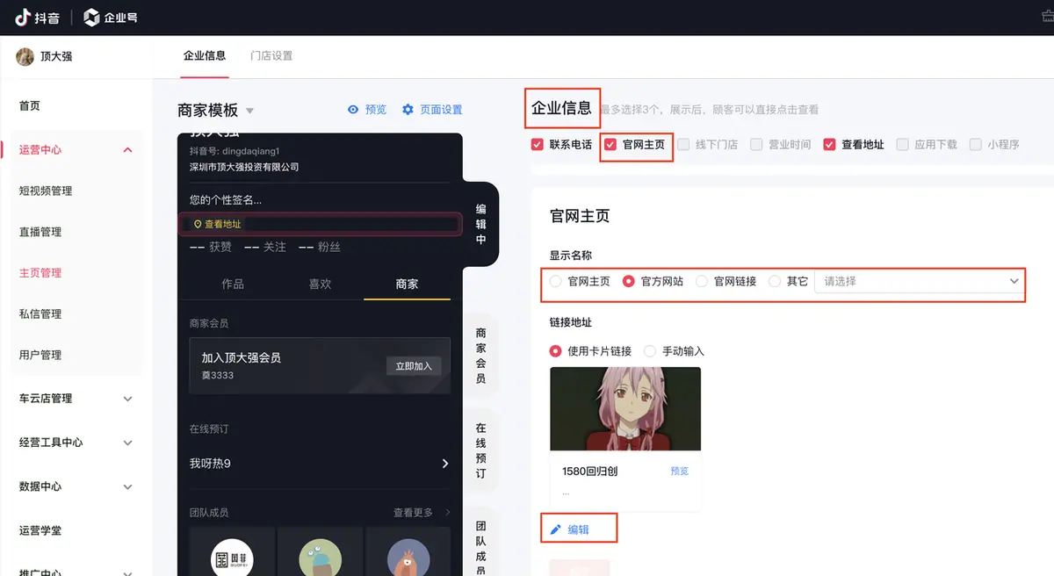
Task: Toggle the 小程序 checkbox
Action: click(x=975, y=144)
